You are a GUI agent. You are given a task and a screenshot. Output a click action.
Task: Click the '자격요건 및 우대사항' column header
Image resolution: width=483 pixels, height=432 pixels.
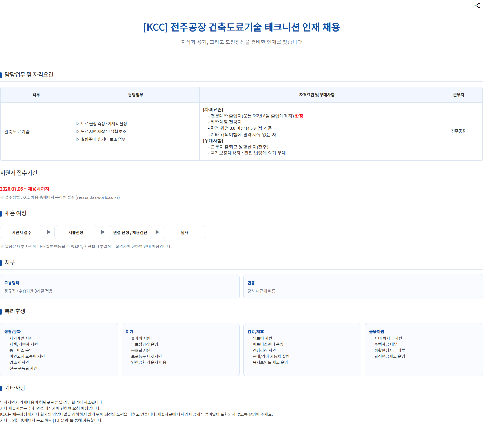point(317,95)
